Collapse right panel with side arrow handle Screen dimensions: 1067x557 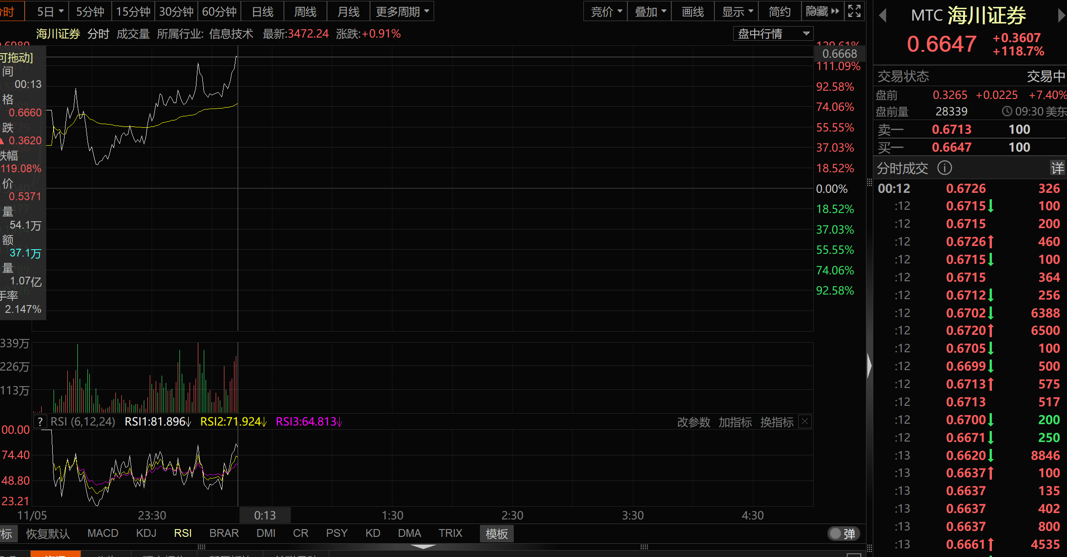(x=869, y=366)
